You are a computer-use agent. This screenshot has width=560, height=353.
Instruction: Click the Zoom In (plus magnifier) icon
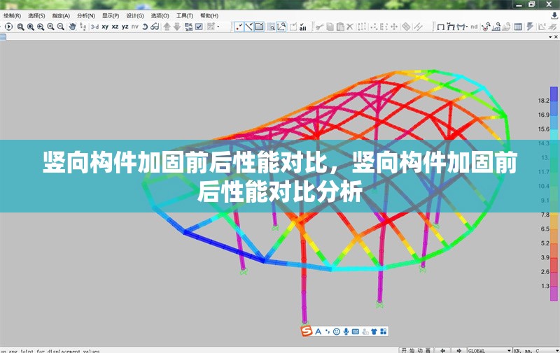click(x=50, y=27)
